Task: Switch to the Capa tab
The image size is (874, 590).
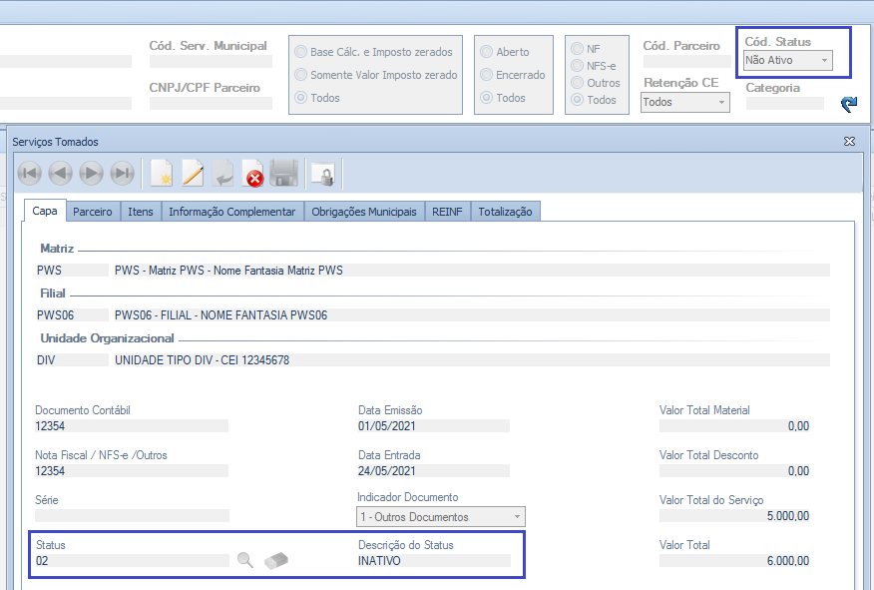Action: 45,211
